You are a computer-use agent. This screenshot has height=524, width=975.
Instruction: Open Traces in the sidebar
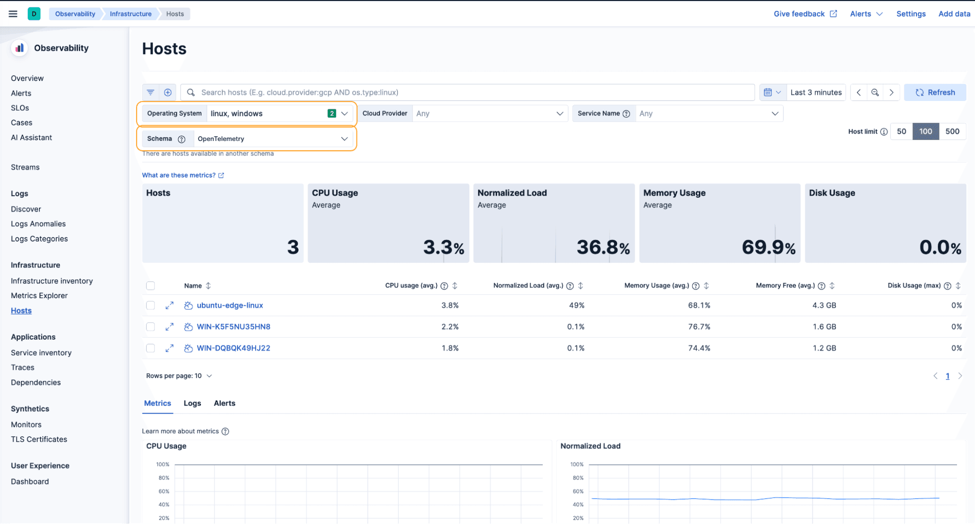point(22,368)
